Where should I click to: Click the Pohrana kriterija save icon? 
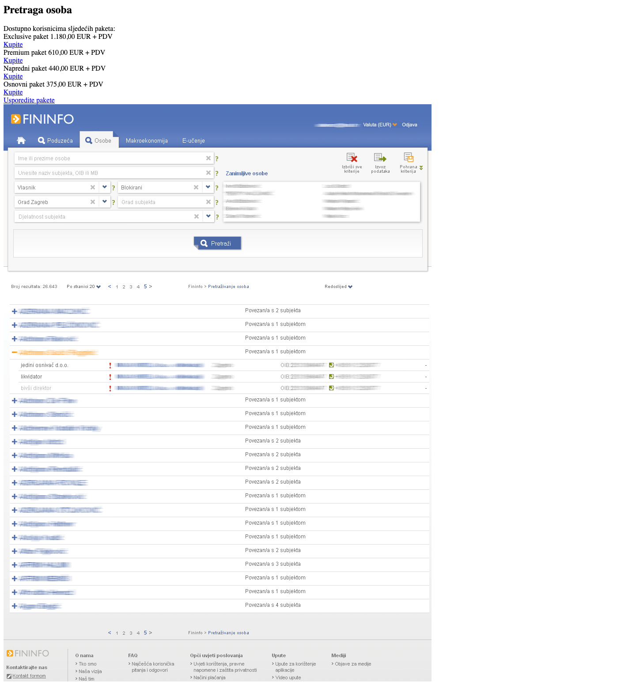409,163
